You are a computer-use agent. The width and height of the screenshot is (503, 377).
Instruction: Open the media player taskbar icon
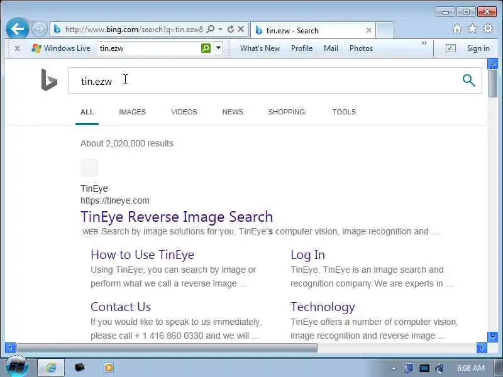click(108, 368)
